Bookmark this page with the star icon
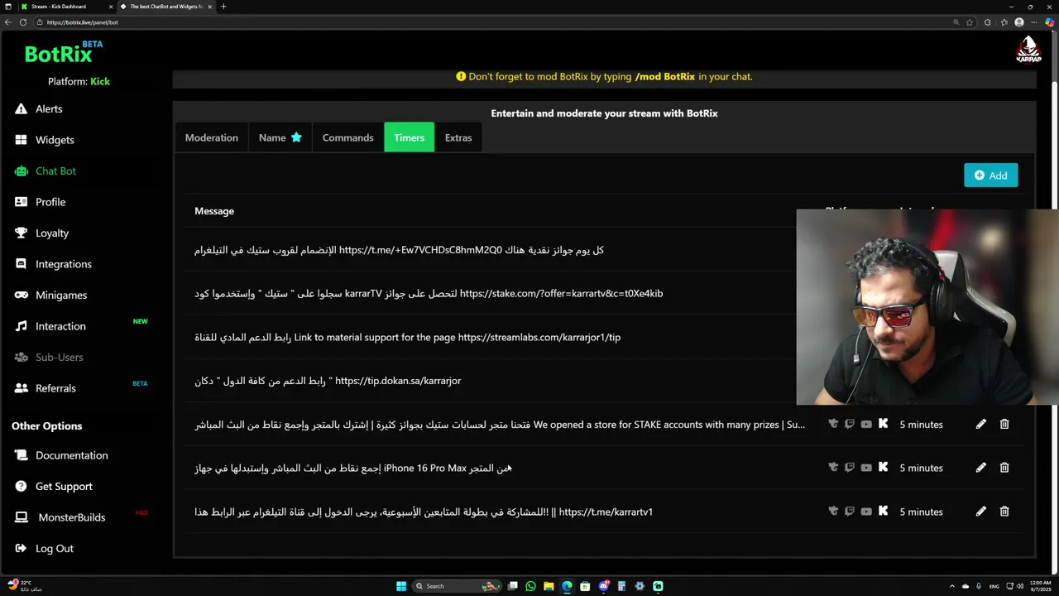The width and height of the screenshot is (1059, 596). point(970,22)
